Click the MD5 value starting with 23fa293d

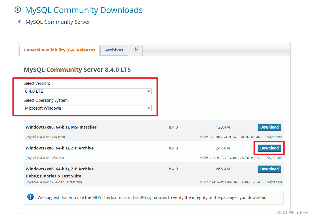point(236,158)
